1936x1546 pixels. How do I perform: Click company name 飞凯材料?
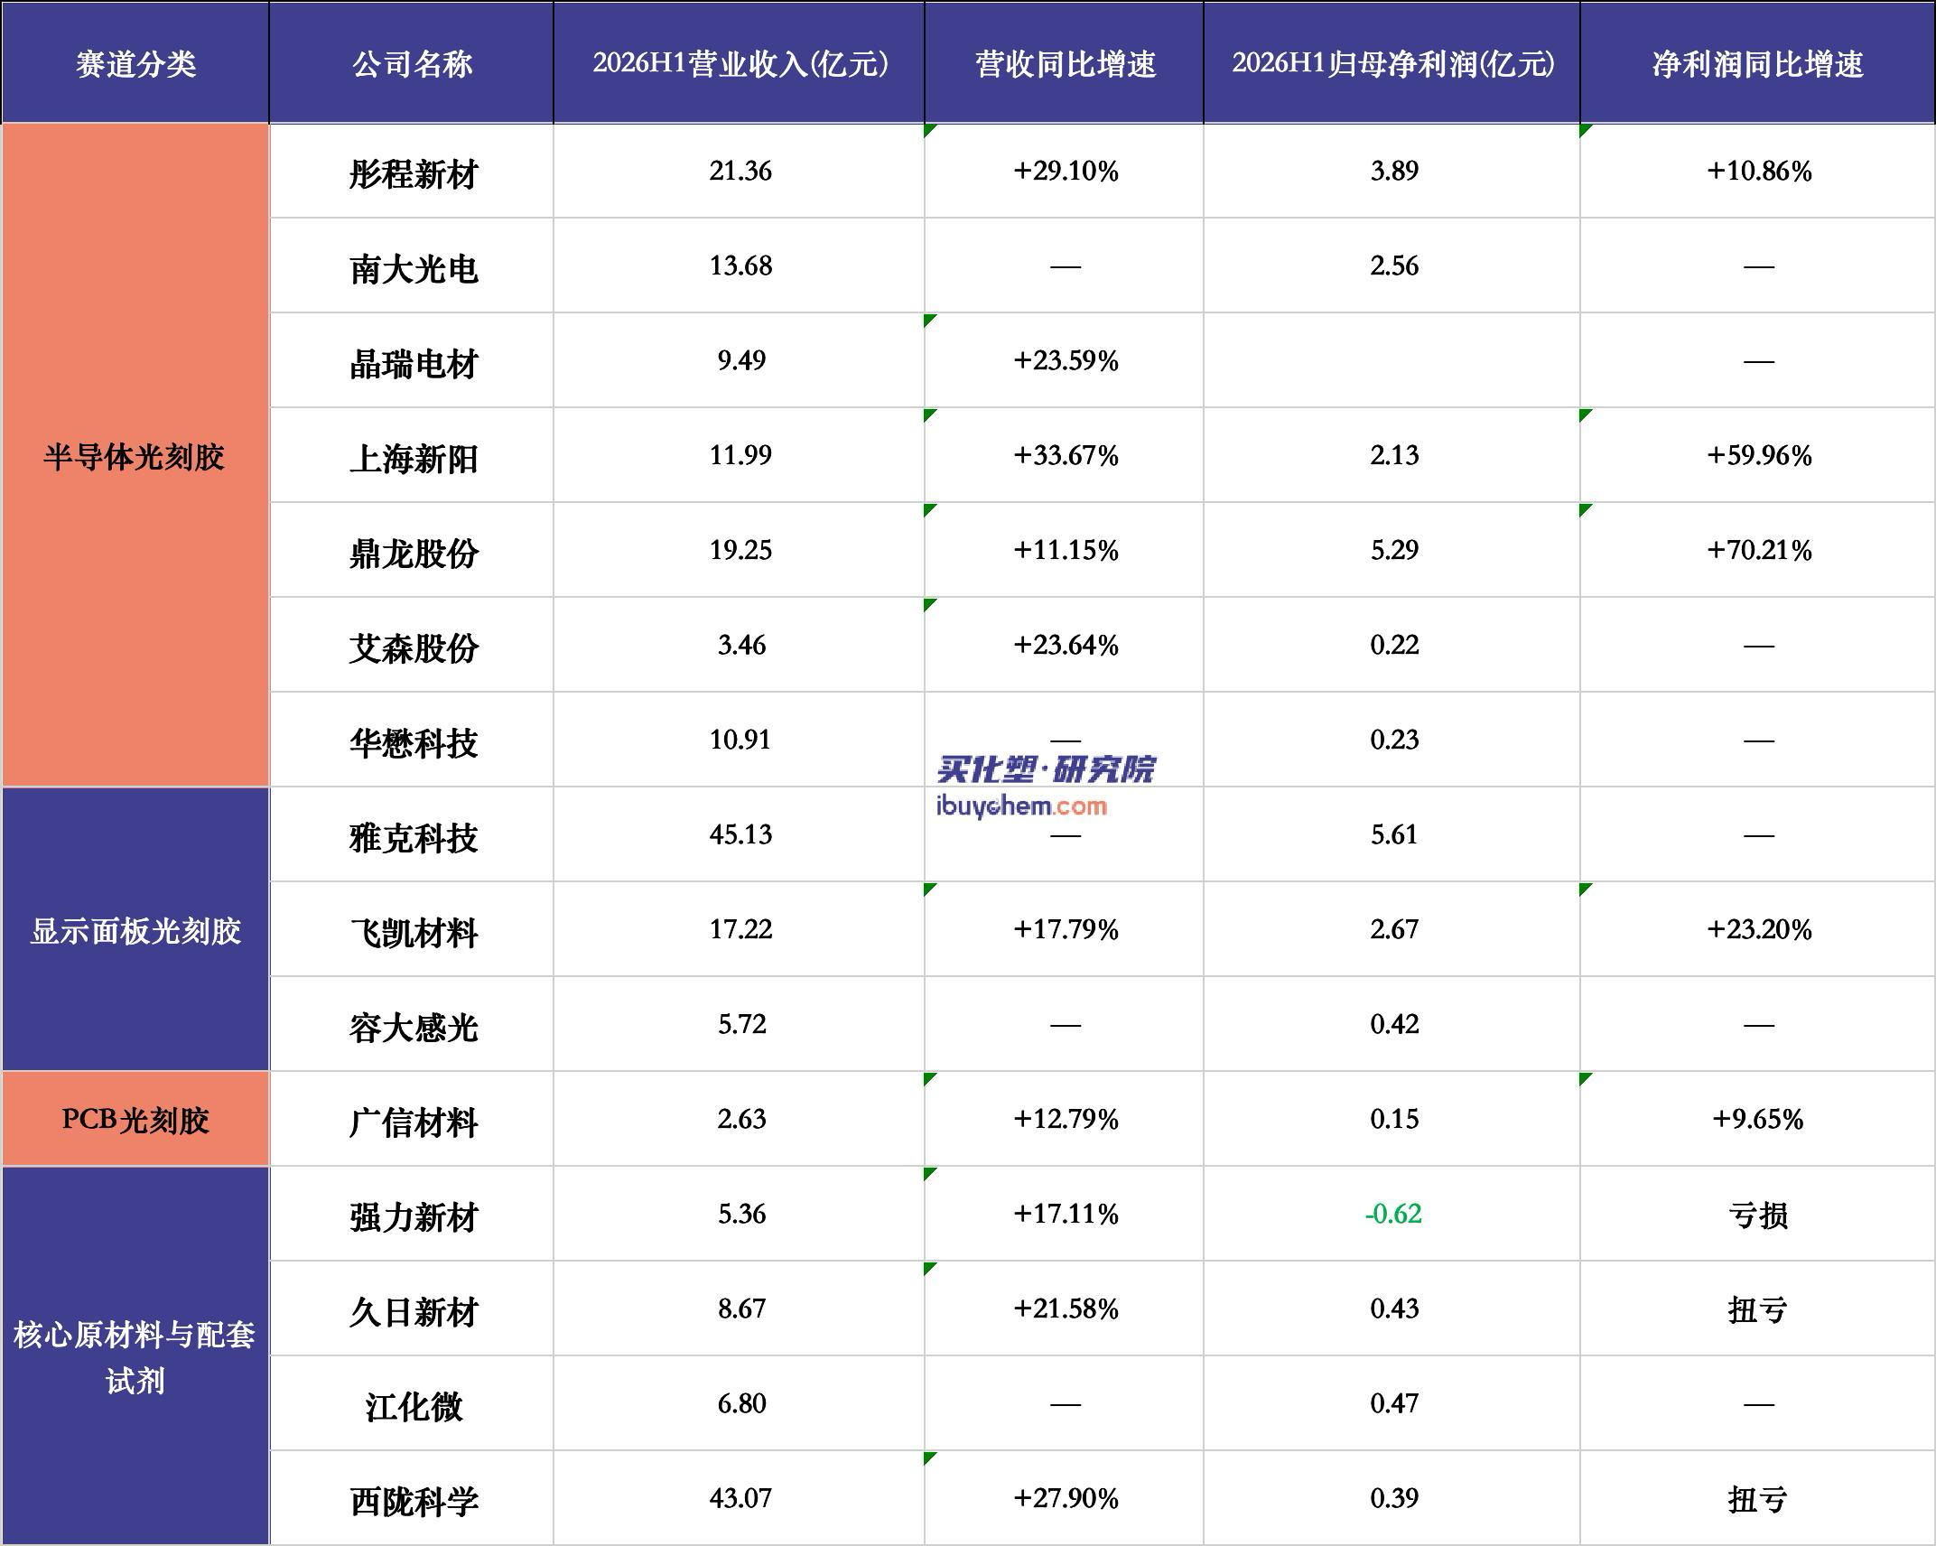(x=414, y=932)
